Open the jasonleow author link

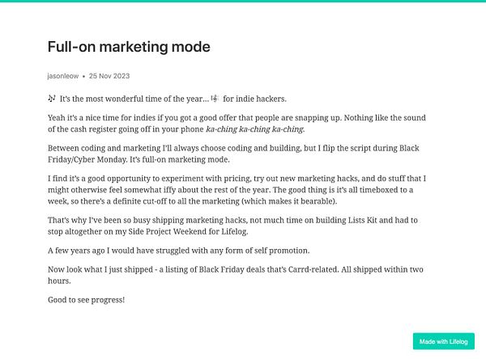click(x=63, y=76)
